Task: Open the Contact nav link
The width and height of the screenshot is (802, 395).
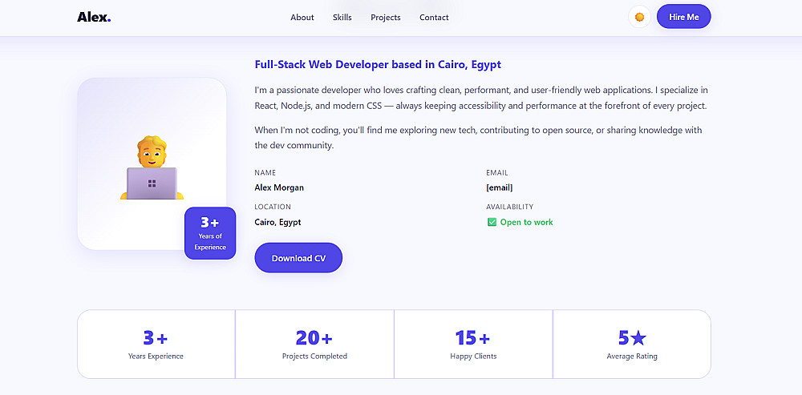Action: pos(434,18)
